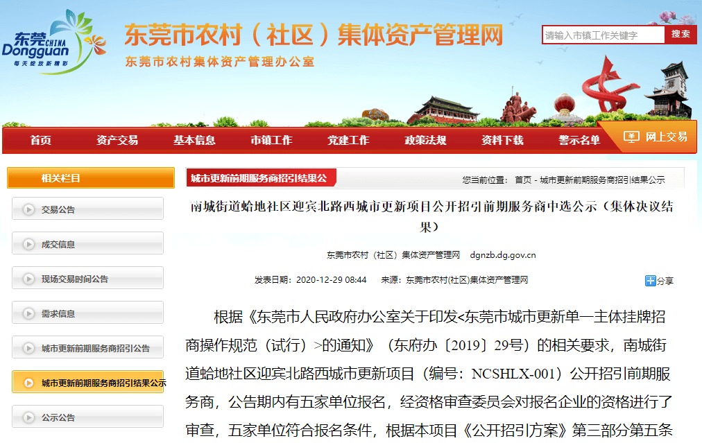Open the 成交信息 sidebar link
This screenshot has width=702, height=443.
(x=87, y=244)
